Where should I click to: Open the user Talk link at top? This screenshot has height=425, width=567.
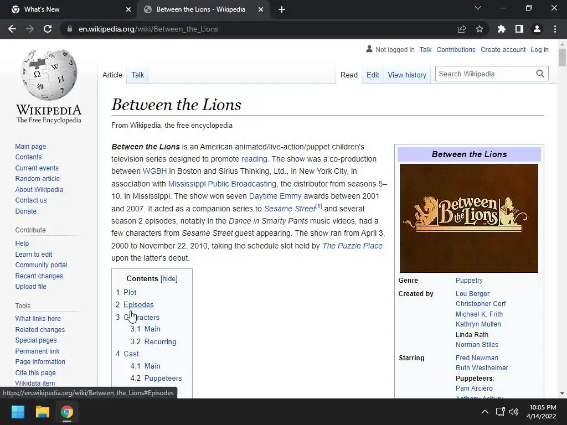tap(426, 49)
